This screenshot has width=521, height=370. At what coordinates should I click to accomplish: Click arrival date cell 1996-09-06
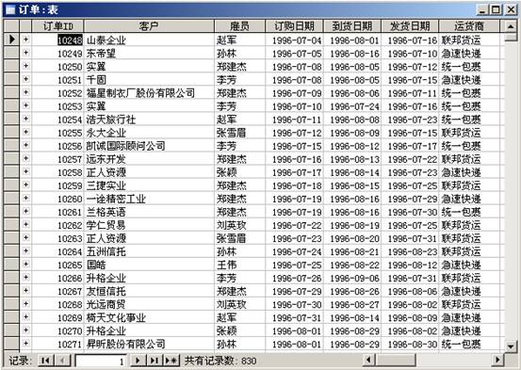tap(352, 278)
